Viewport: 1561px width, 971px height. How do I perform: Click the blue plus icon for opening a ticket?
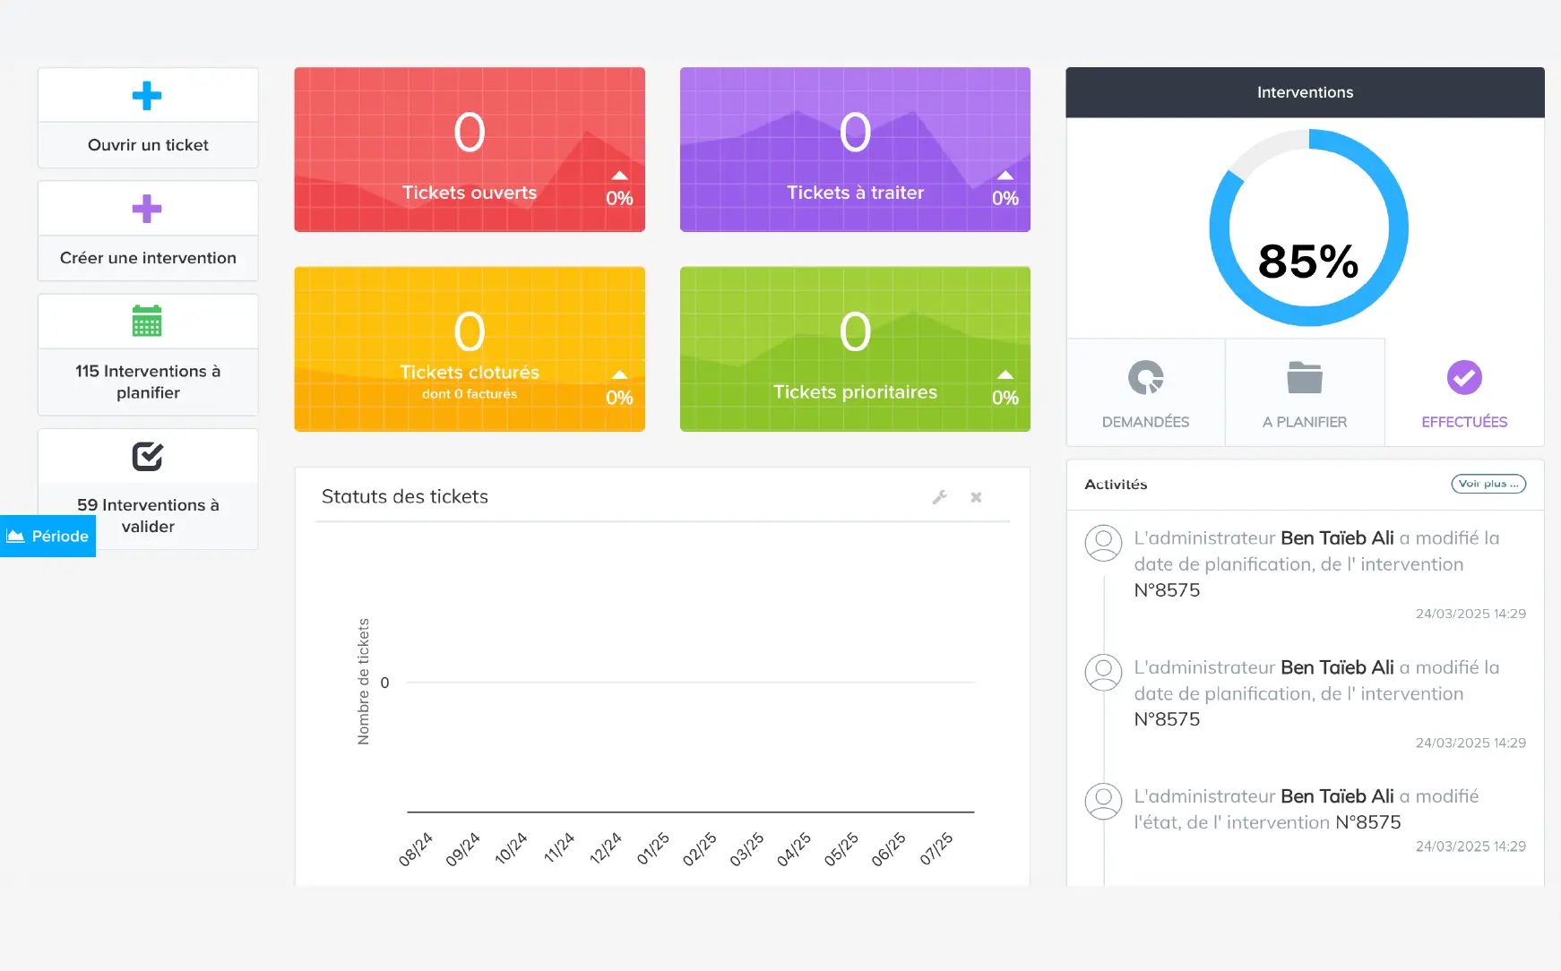pos(147,96)
